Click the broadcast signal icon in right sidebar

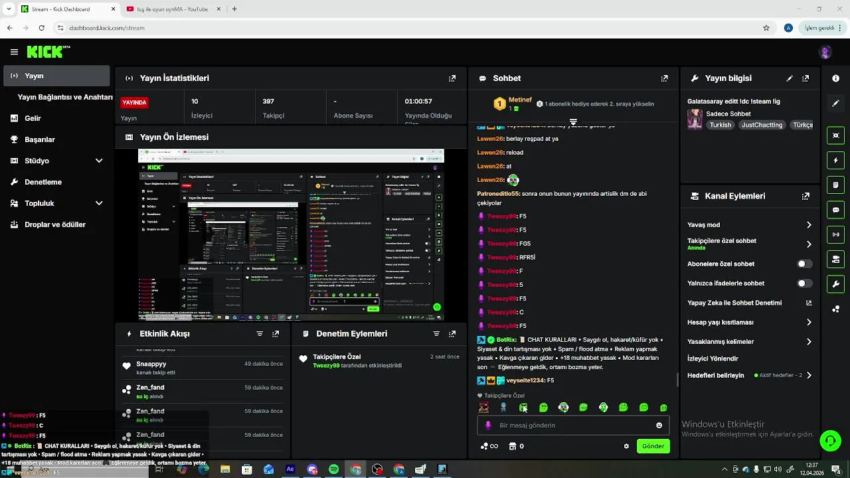(x=835, y=234)
